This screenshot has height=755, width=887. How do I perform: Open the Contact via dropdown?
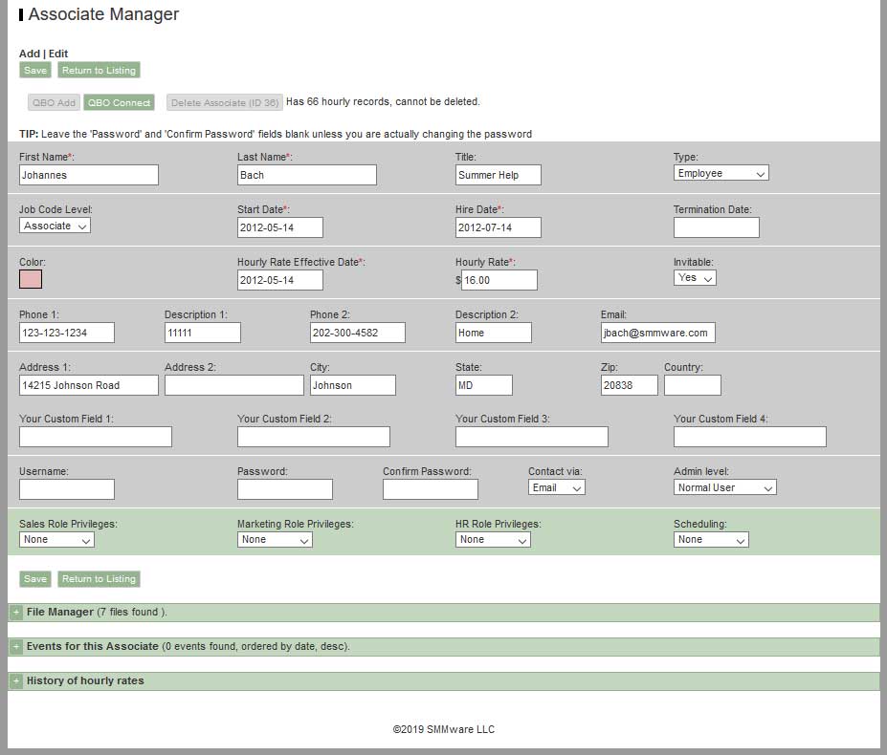pyautogui.click(x=556, y=487)
